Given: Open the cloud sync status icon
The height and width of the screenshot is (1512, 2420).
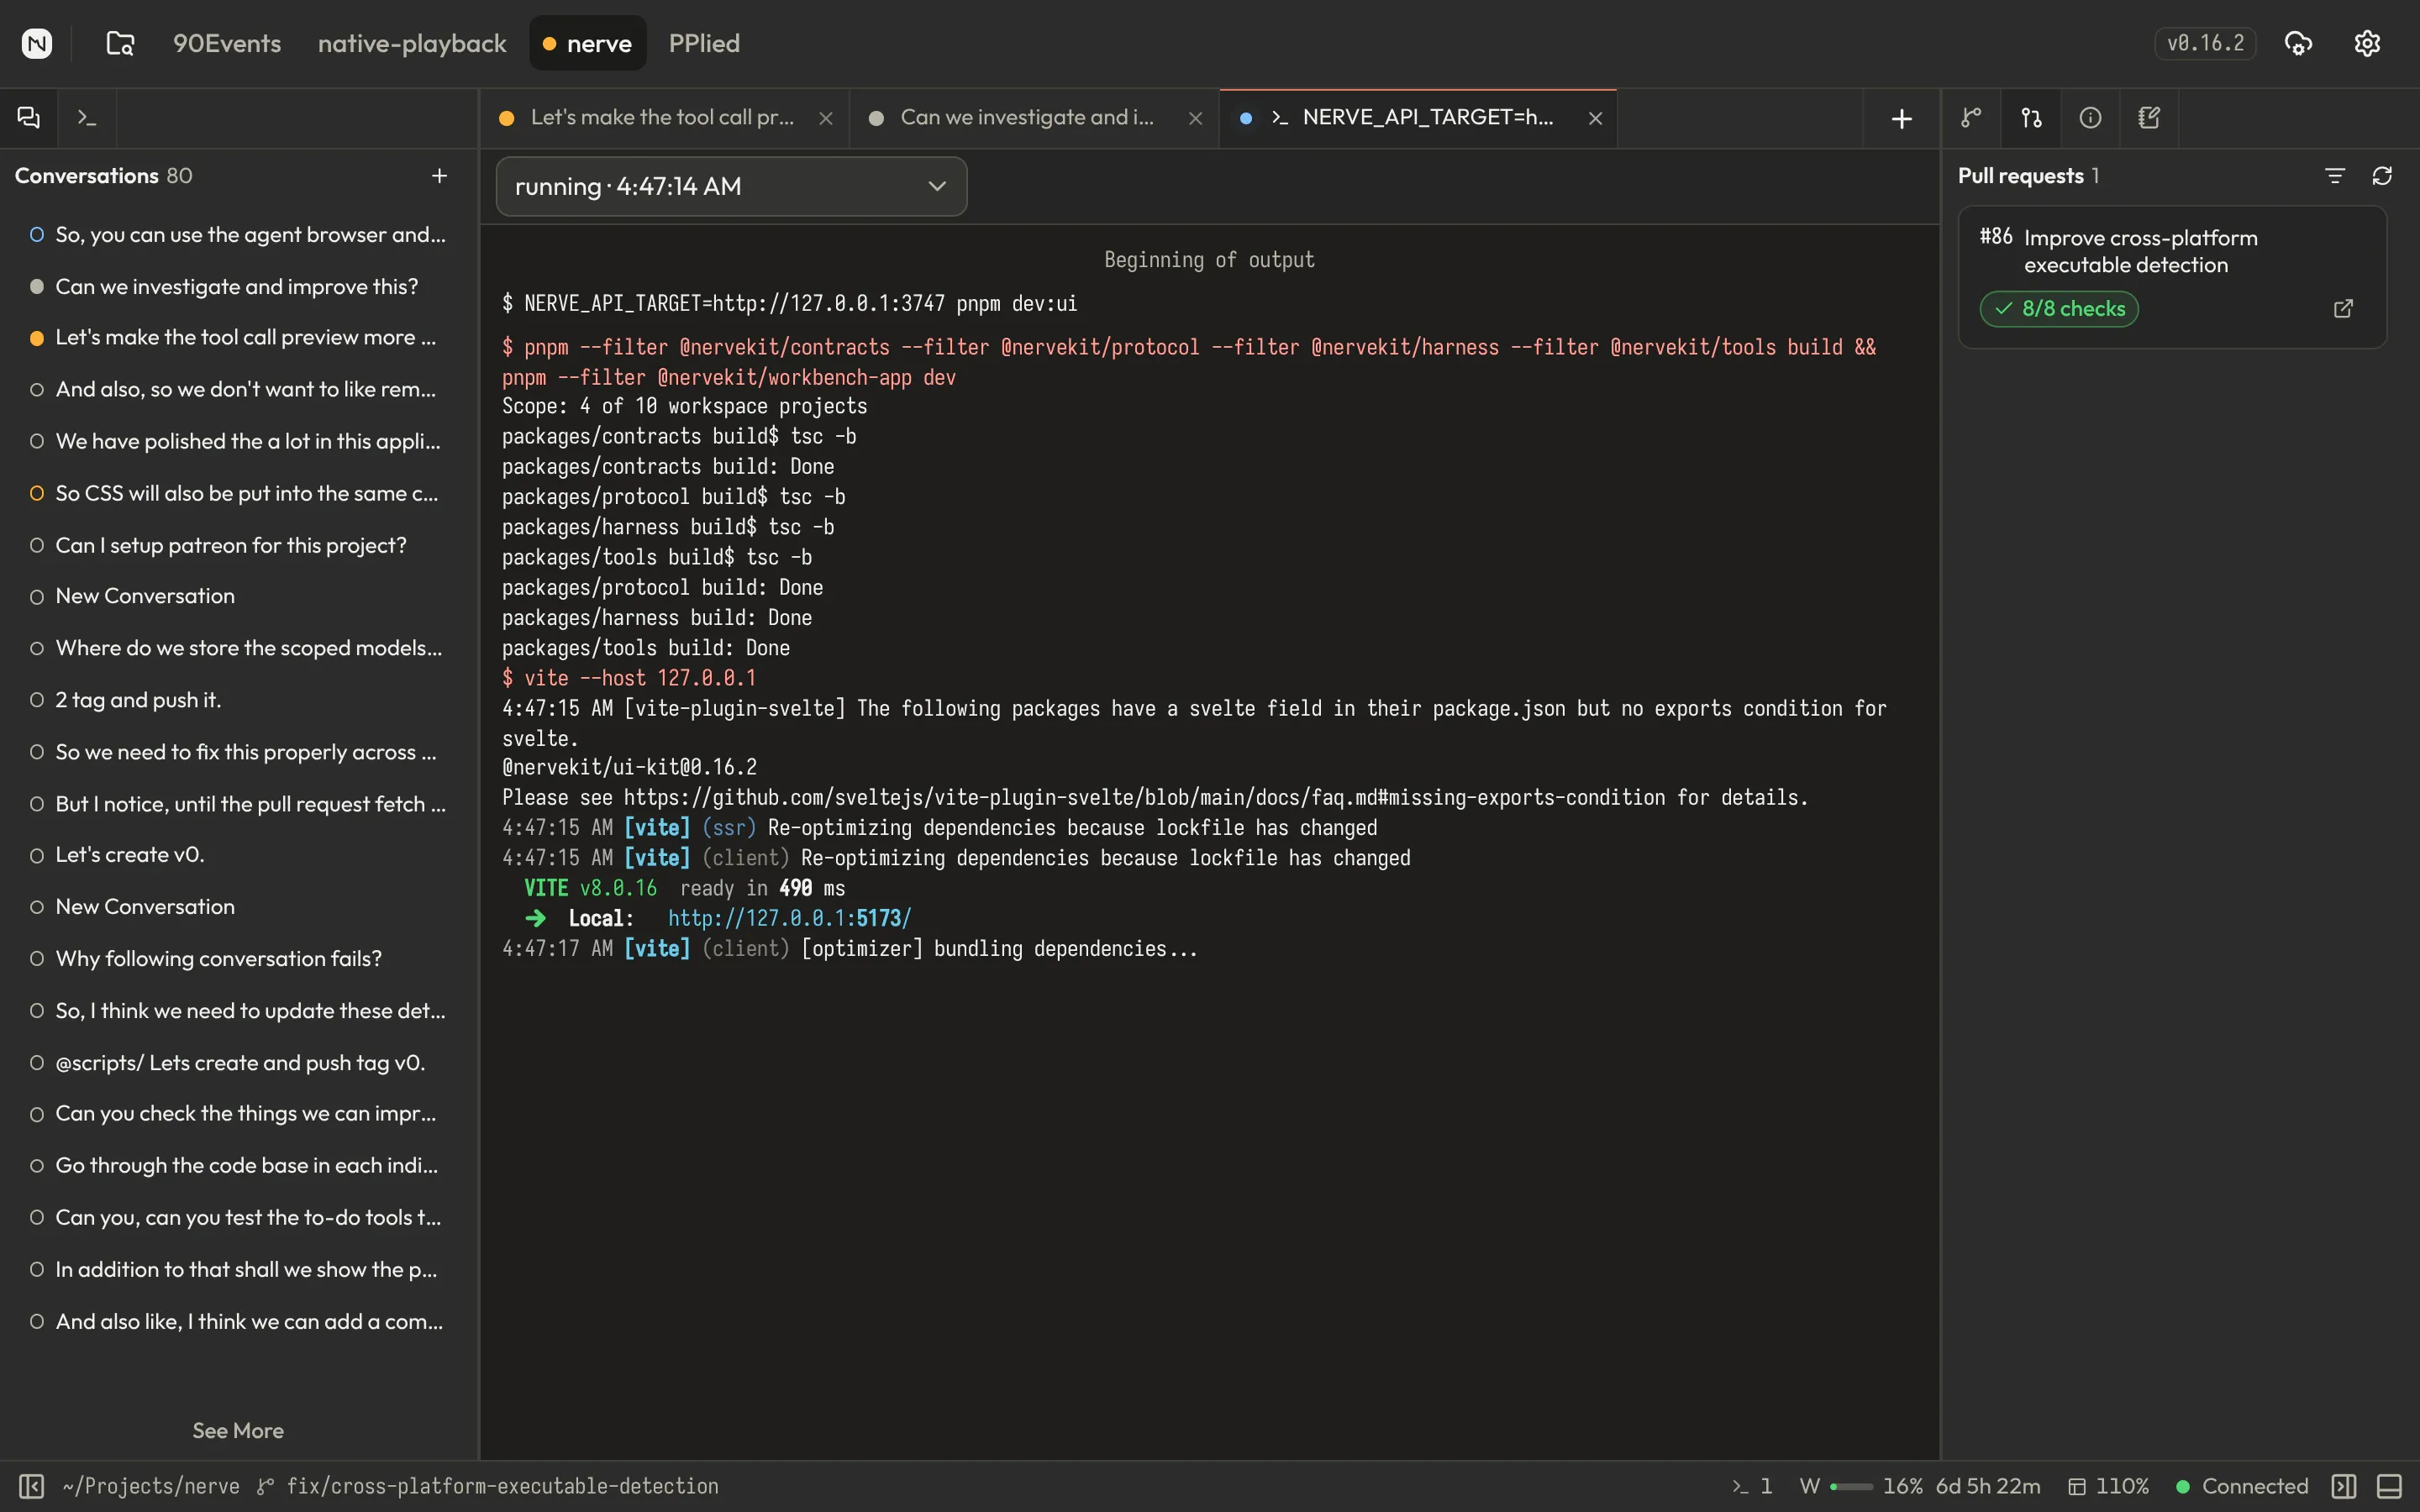Looking at the screenshot, I should 2298,43.
